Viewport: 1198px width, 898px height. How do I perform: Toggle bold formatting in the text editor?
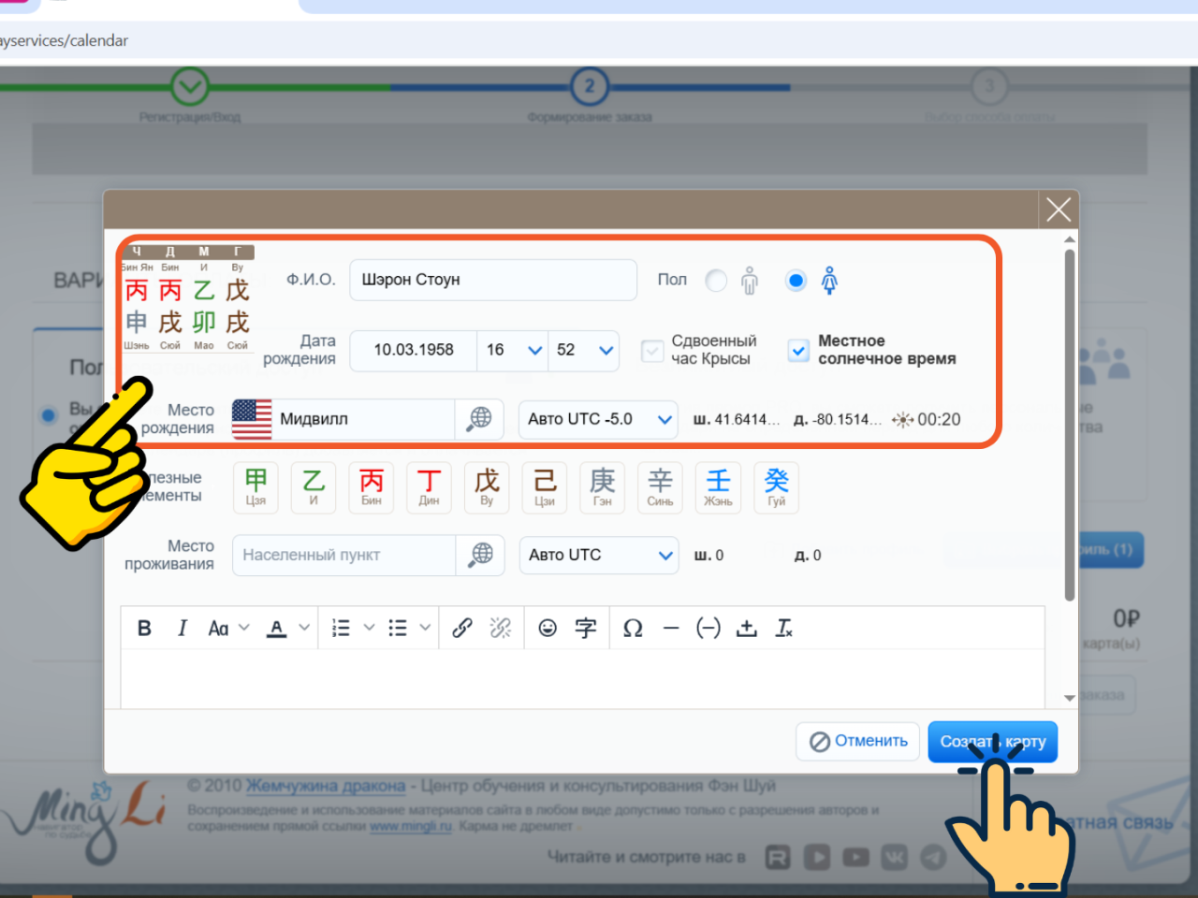click(143, 628)
